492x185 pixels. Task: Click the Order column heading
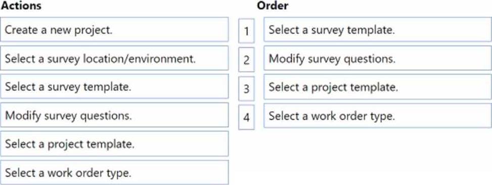pos(273,6)
